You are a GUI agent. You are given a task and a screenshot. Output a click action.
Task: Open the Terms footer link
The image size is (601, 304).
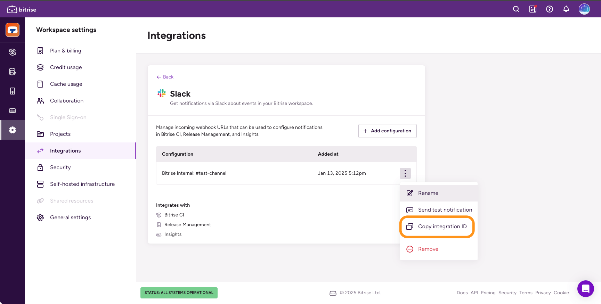point(526,293)
